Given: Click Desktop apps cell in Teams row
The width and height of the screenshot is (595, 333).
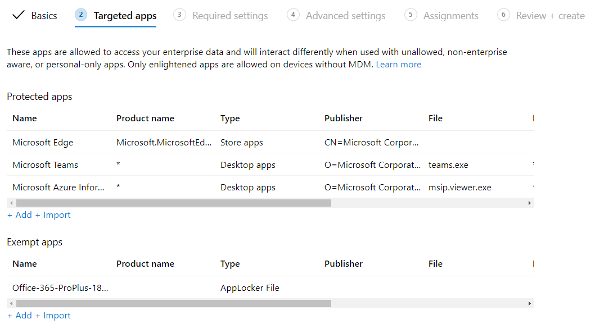Looking at the screenshot, I should [248, 165].
